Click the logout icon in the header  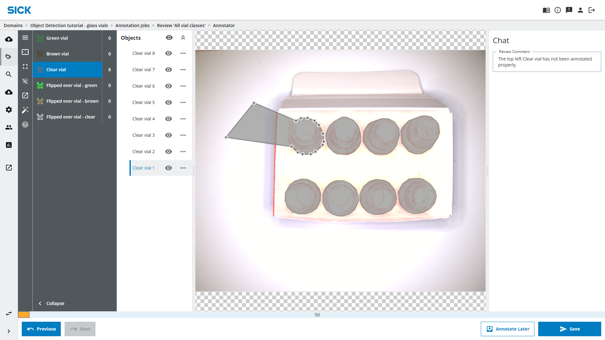(x=591, y=10)
